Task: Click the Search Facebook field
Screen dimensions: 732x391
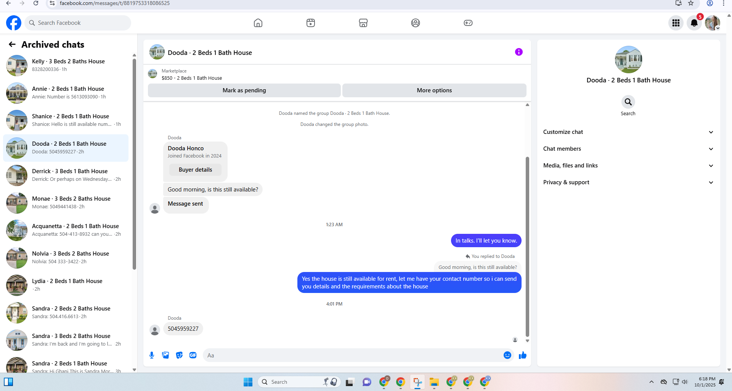Action: [78, 23]
